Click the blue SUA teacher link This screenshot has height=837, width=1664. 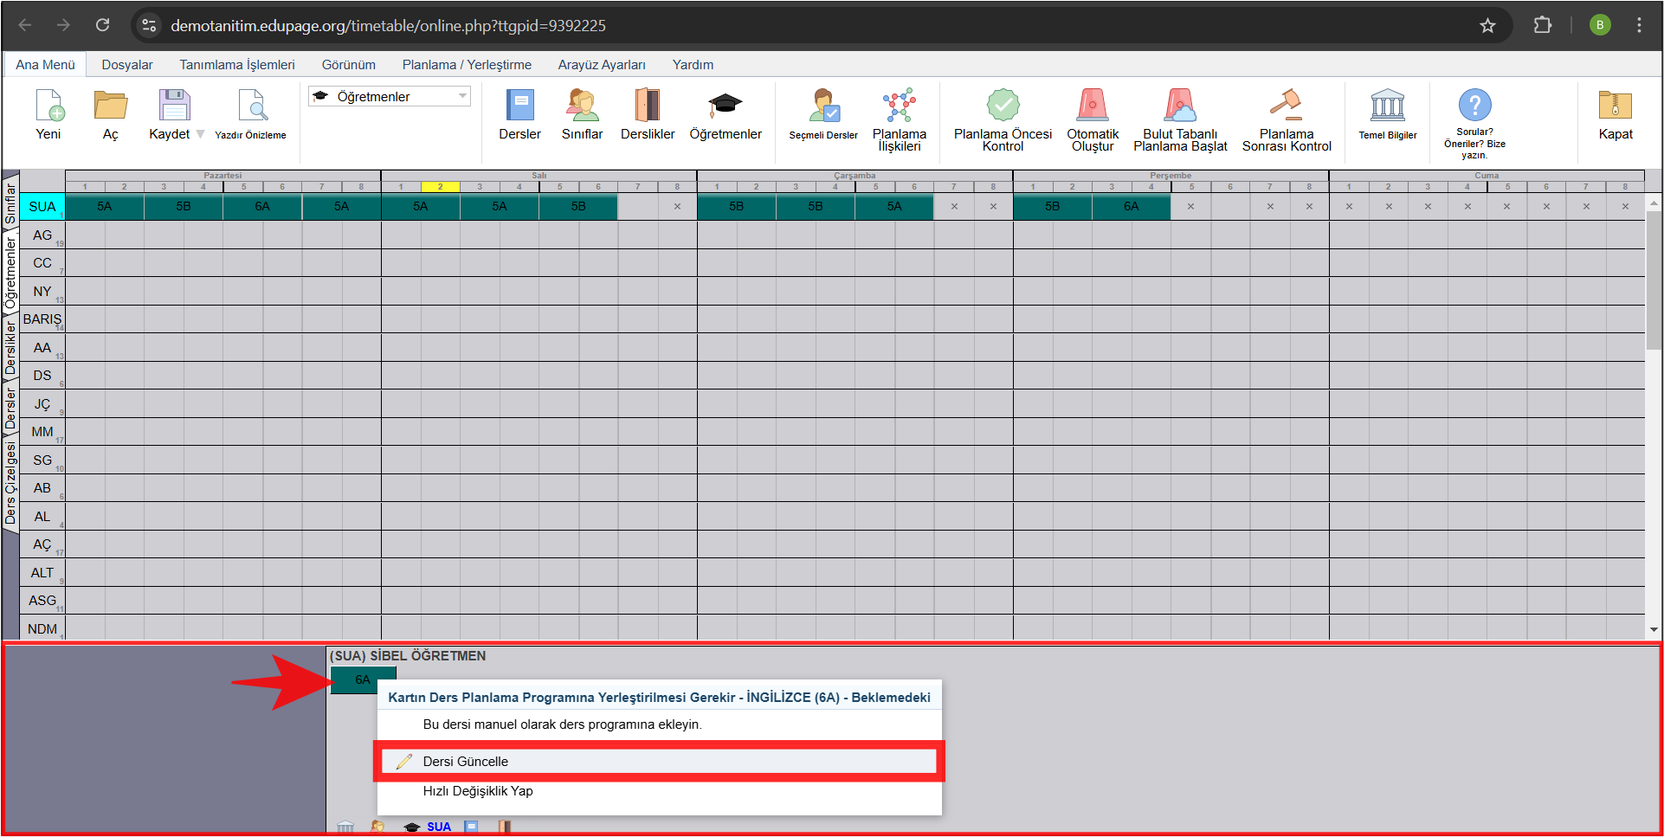(439, 827)
